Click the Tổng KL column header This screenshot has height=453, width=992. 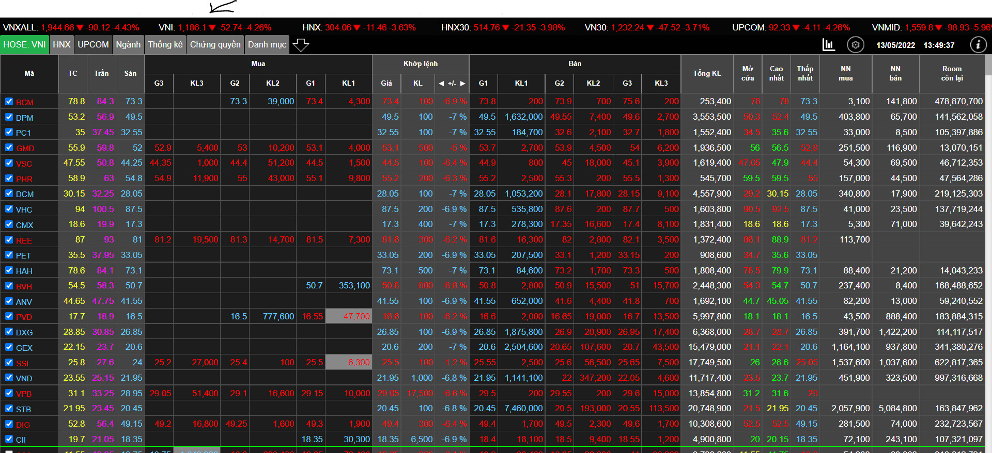click(707, 74)
